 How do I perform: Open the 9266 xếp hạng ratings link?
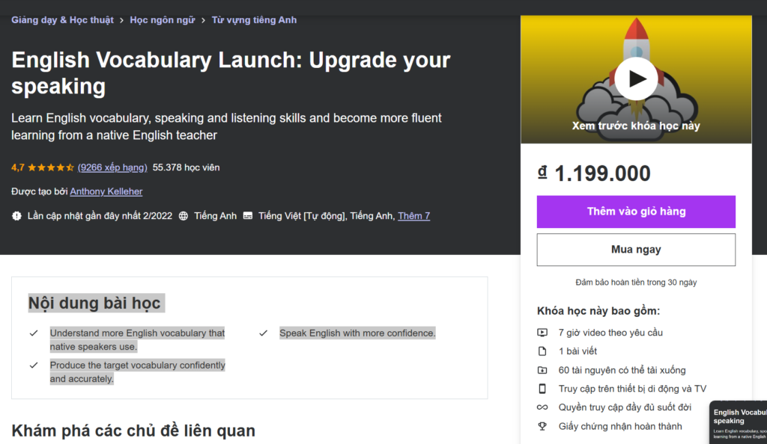[112, 167]
